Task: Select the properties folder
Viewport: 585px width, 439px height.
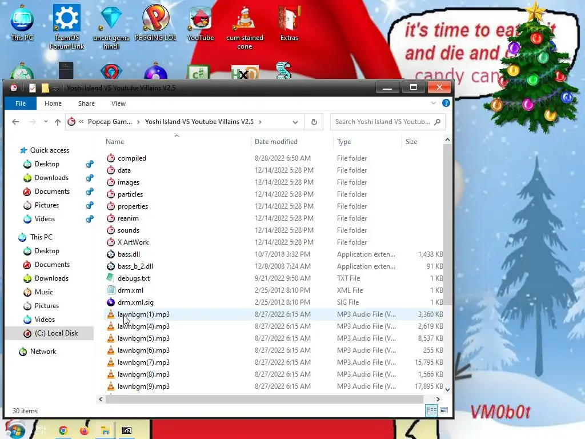Action: click(133, 206)
